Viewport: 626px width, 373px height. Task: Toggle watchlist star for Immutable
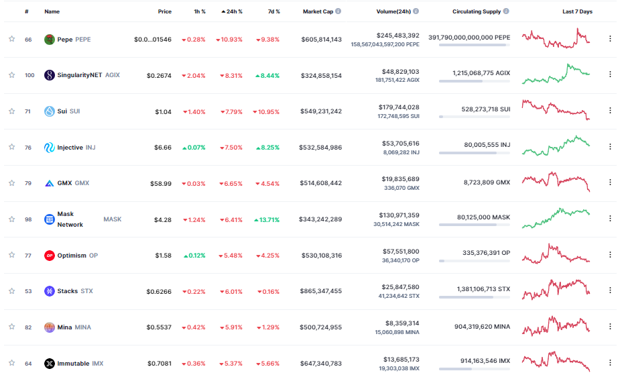[x=12, y=363]
